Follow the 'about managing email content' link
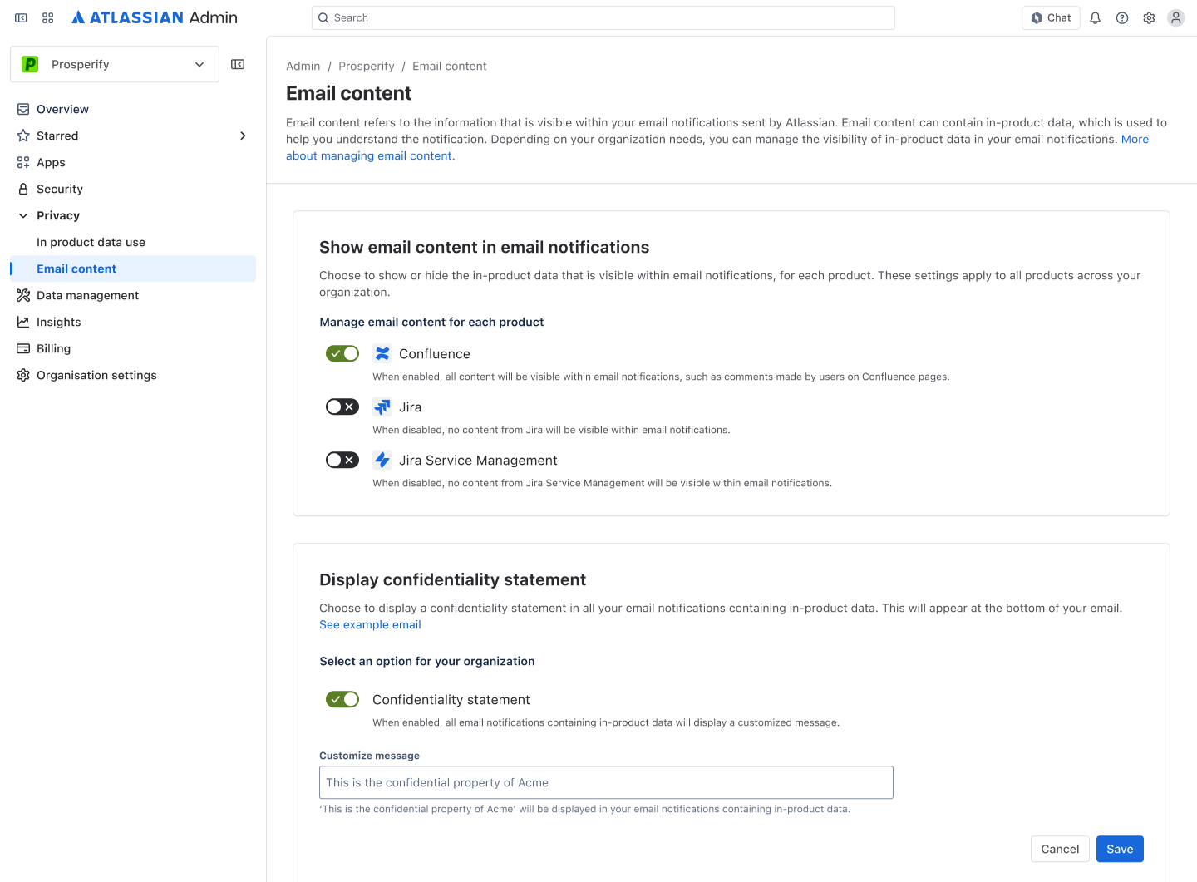Viewport: 1197px width, 882px height. click(371, 155)
